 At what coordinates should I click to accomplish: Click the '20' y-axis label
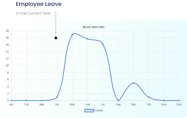click(x=7, y=31)
